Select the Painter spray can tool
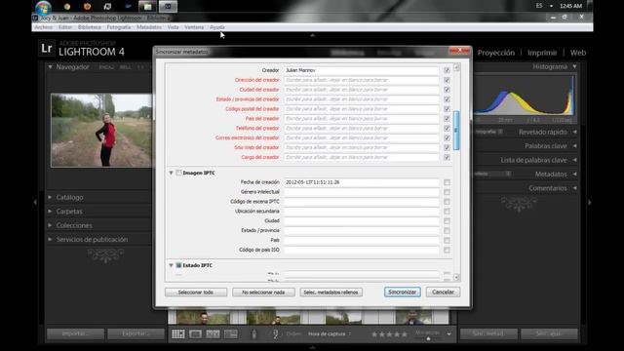 click(253, 333)
